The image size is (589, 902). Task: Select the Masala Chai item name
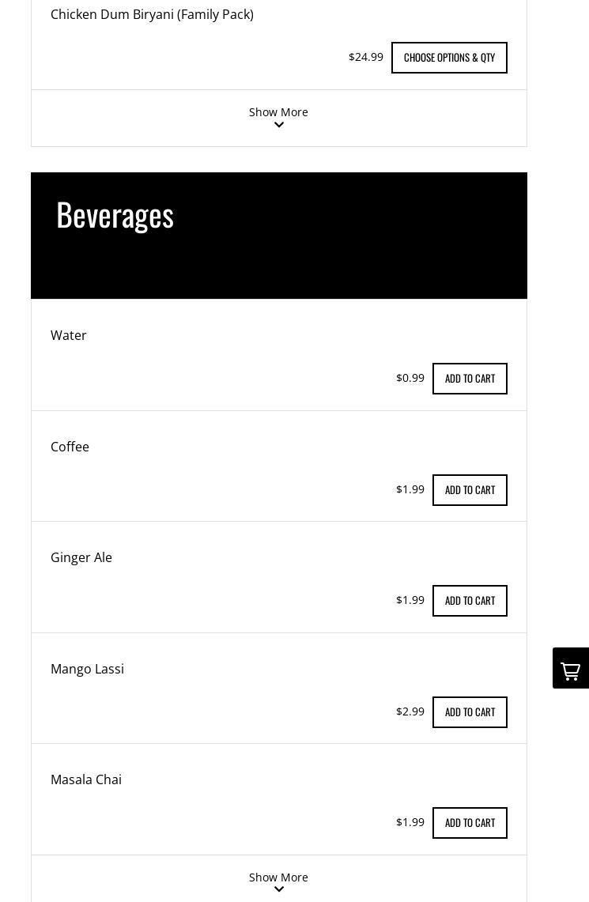click(86, 779)
